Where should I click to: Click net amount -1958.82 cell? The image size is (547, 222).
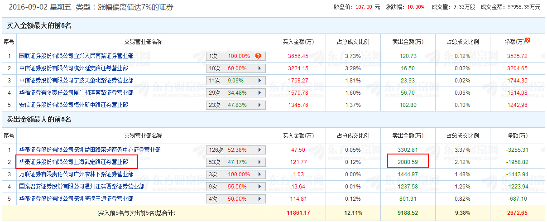517,162
